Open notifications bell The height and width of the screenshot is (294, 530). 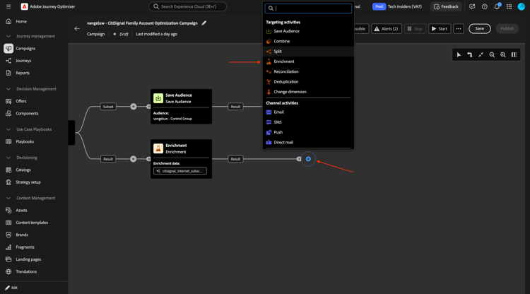click(497, 7)
